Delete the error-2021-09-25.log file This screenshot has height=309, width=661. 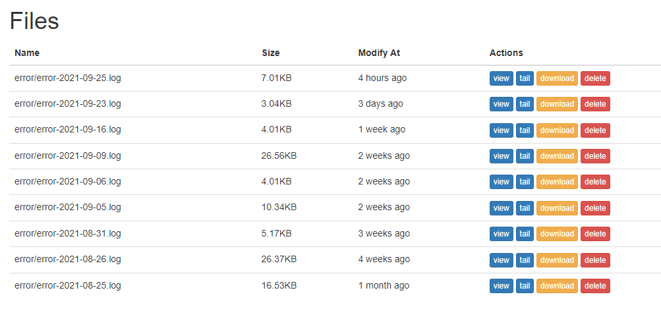pyautogui.click(x=595, y=78)
